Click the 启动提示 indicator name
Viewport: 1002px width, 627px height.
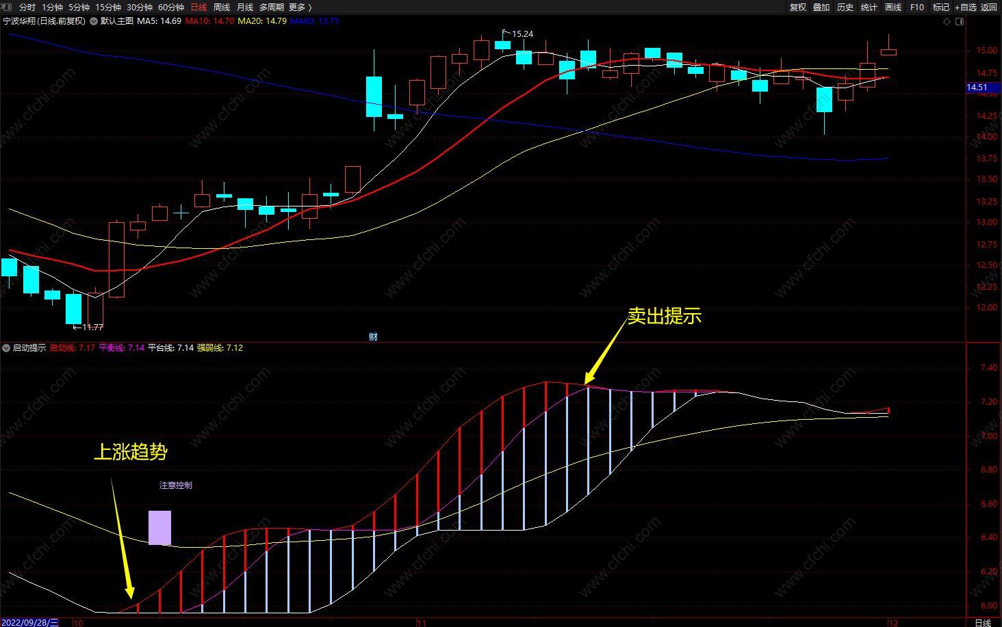[29, 348]
